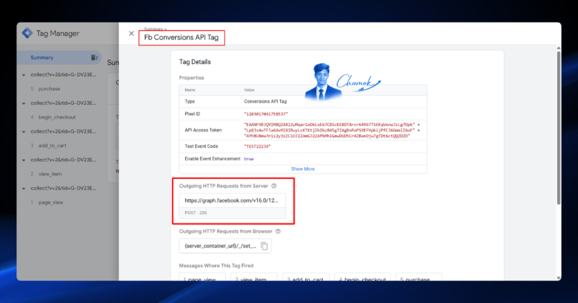
Task: Select the begin_checkout event in sidebar
Action: [57, 117]
